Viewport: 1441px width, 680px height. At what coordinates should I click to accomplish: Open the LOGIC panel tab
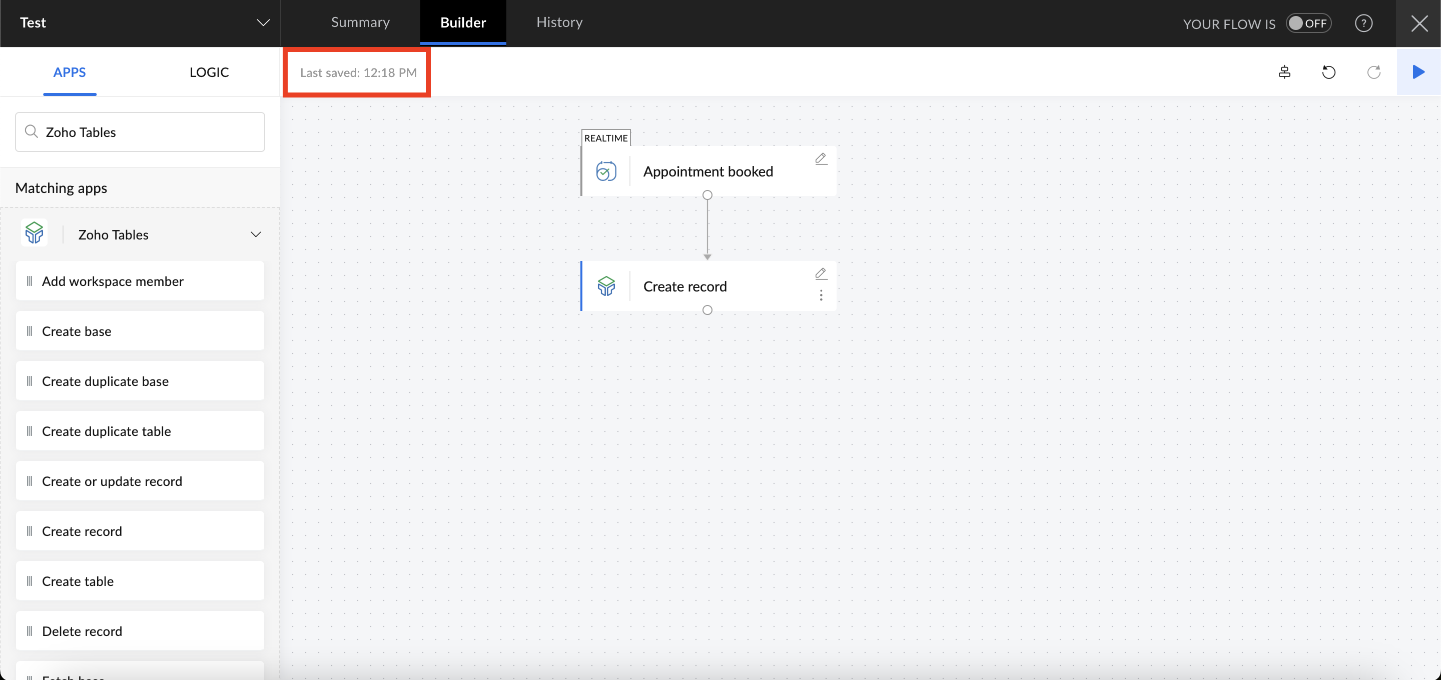coord(209,72)
